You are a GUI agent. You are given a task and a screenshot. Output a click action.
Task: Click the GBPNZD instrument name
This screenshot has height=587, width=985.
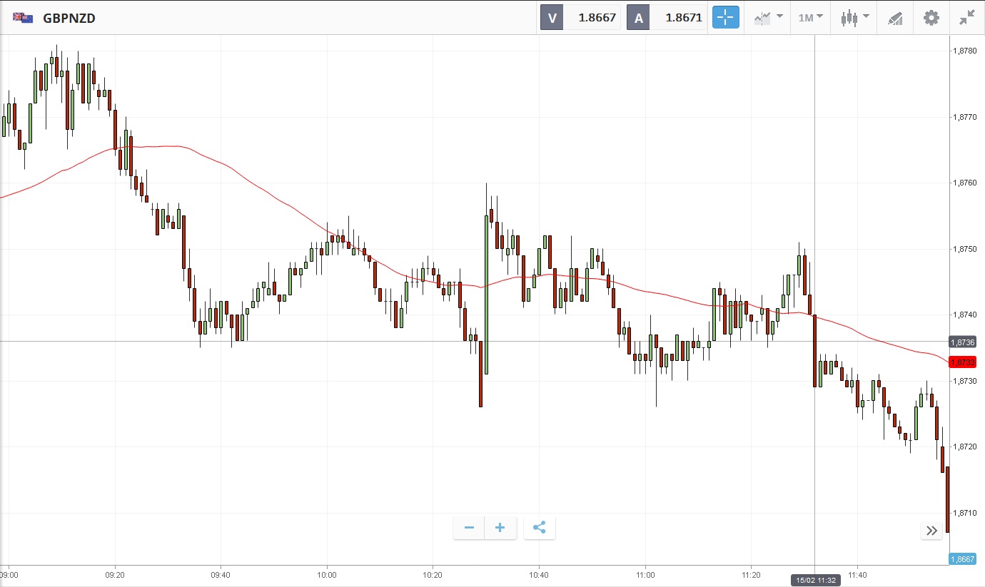pos(69,18)
